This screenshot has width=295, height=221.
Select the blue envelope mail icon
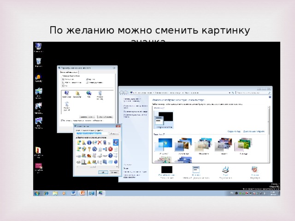pyautogui.click(x=111, y=162)
